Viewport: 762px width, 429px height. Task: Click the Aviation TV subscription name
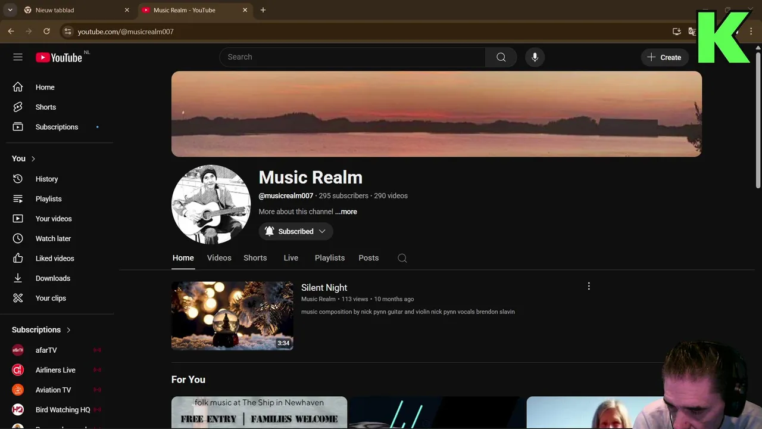pyautogui.click(x=53, y=390)
